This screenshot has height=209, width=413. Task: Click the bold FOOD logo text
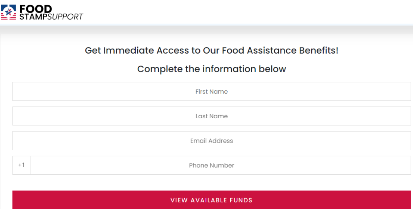coord(36,9)
